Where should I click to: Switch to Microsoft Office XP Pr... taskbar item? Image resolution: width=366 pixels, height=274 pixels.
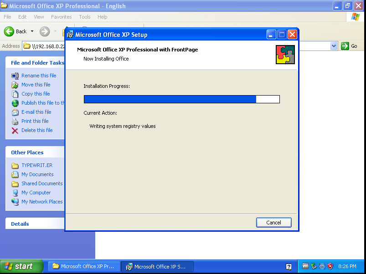[x=84, y=266]
